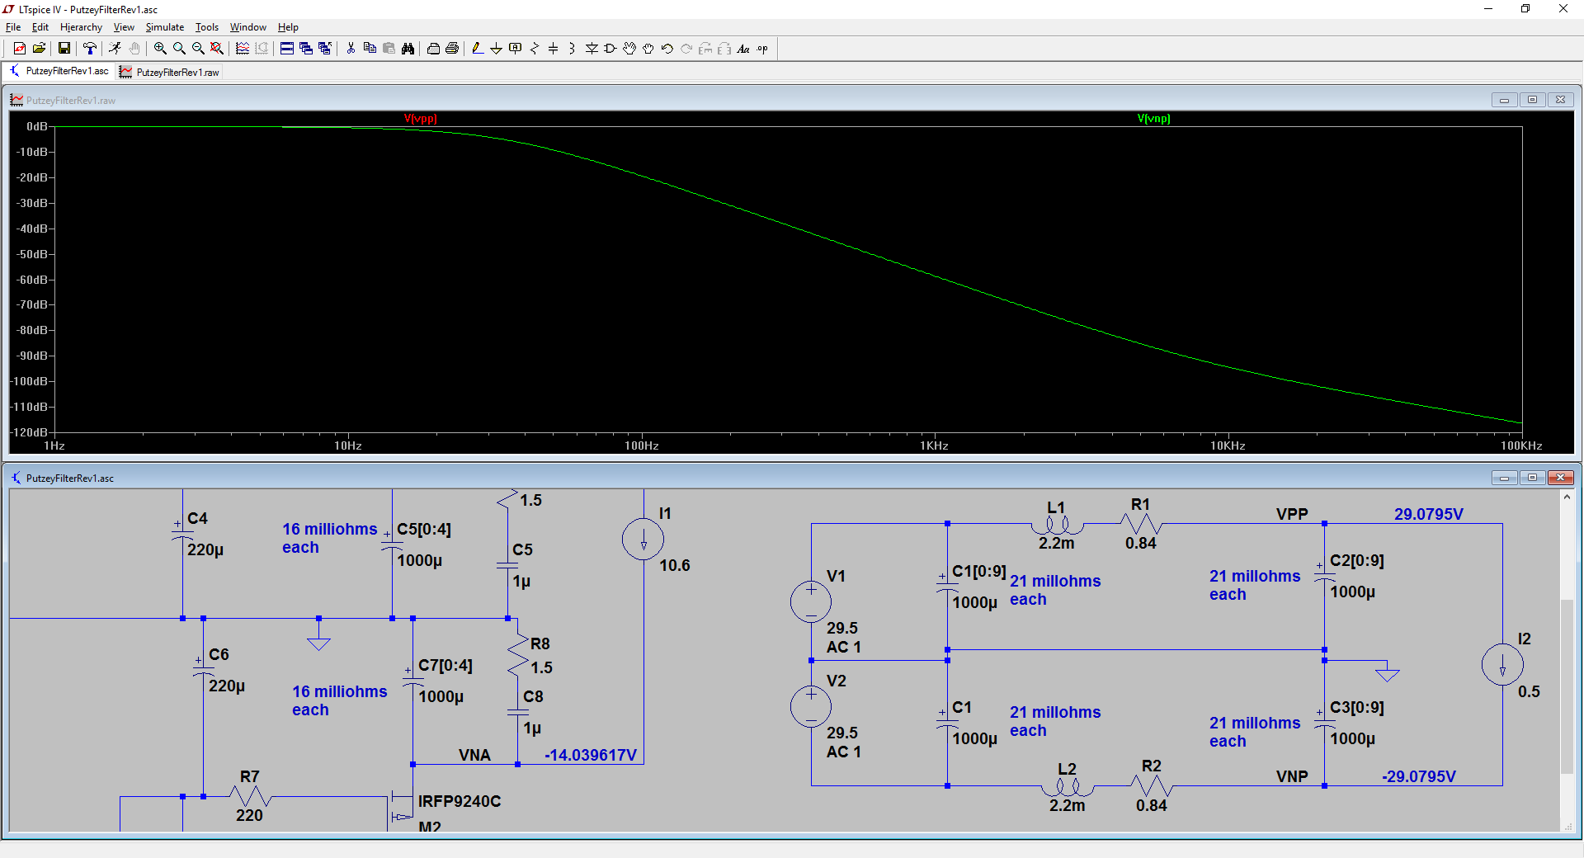Close the PutzeyFilterRev1.asc schematic pane

pyautogui.click(x=1560, y=478)
